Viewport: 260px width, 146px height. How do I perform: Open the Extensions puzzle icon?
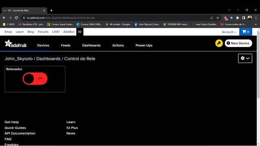[x=237, y=18]
